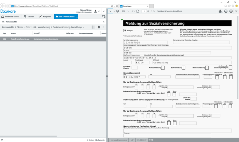Jump to last page double arrow
The image size is (239, 142).
(154, 11)
